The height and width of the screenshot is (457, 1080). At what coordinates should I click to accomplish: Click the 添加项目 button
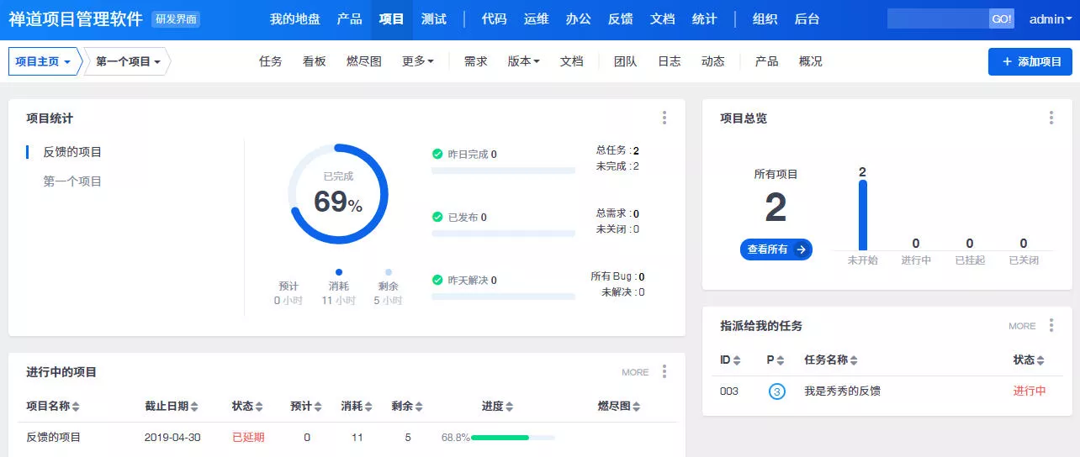pyautogui.click(x=1030, y=62)
